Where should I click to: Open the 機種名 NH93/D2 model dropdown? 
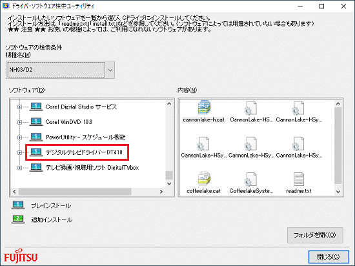point(110,70)
